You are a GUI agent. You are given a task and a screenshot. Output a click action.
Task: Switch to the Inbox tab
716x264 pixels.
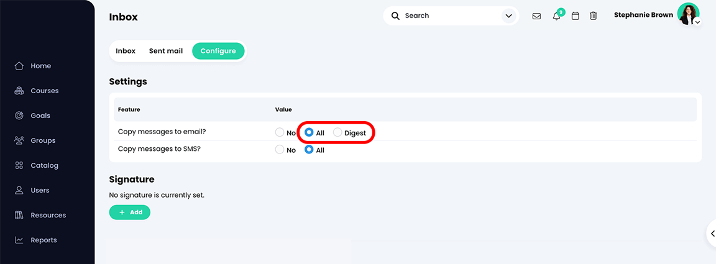[126, 51]
